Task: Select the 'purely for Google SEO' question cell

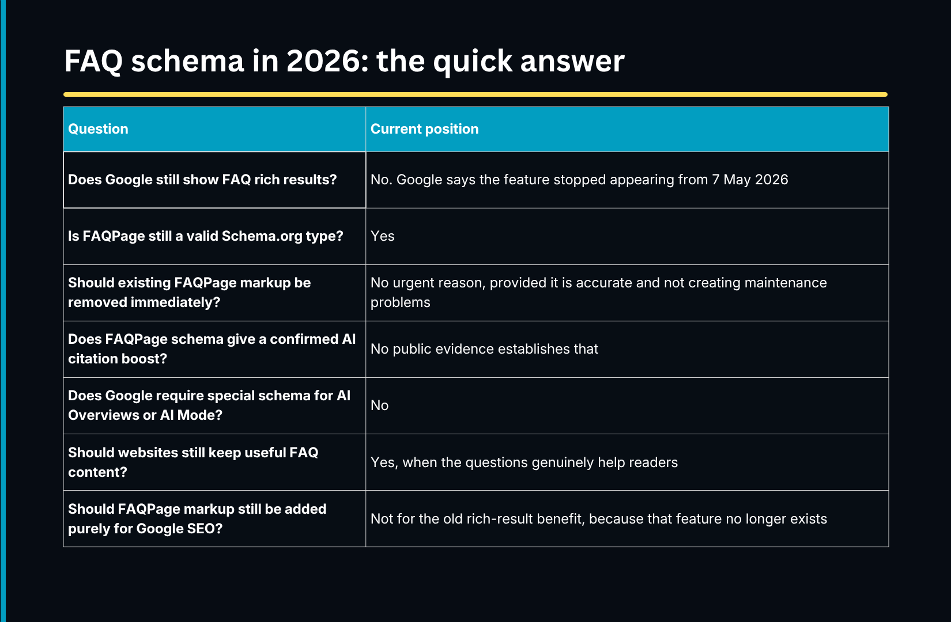Action: coord(214,518)
